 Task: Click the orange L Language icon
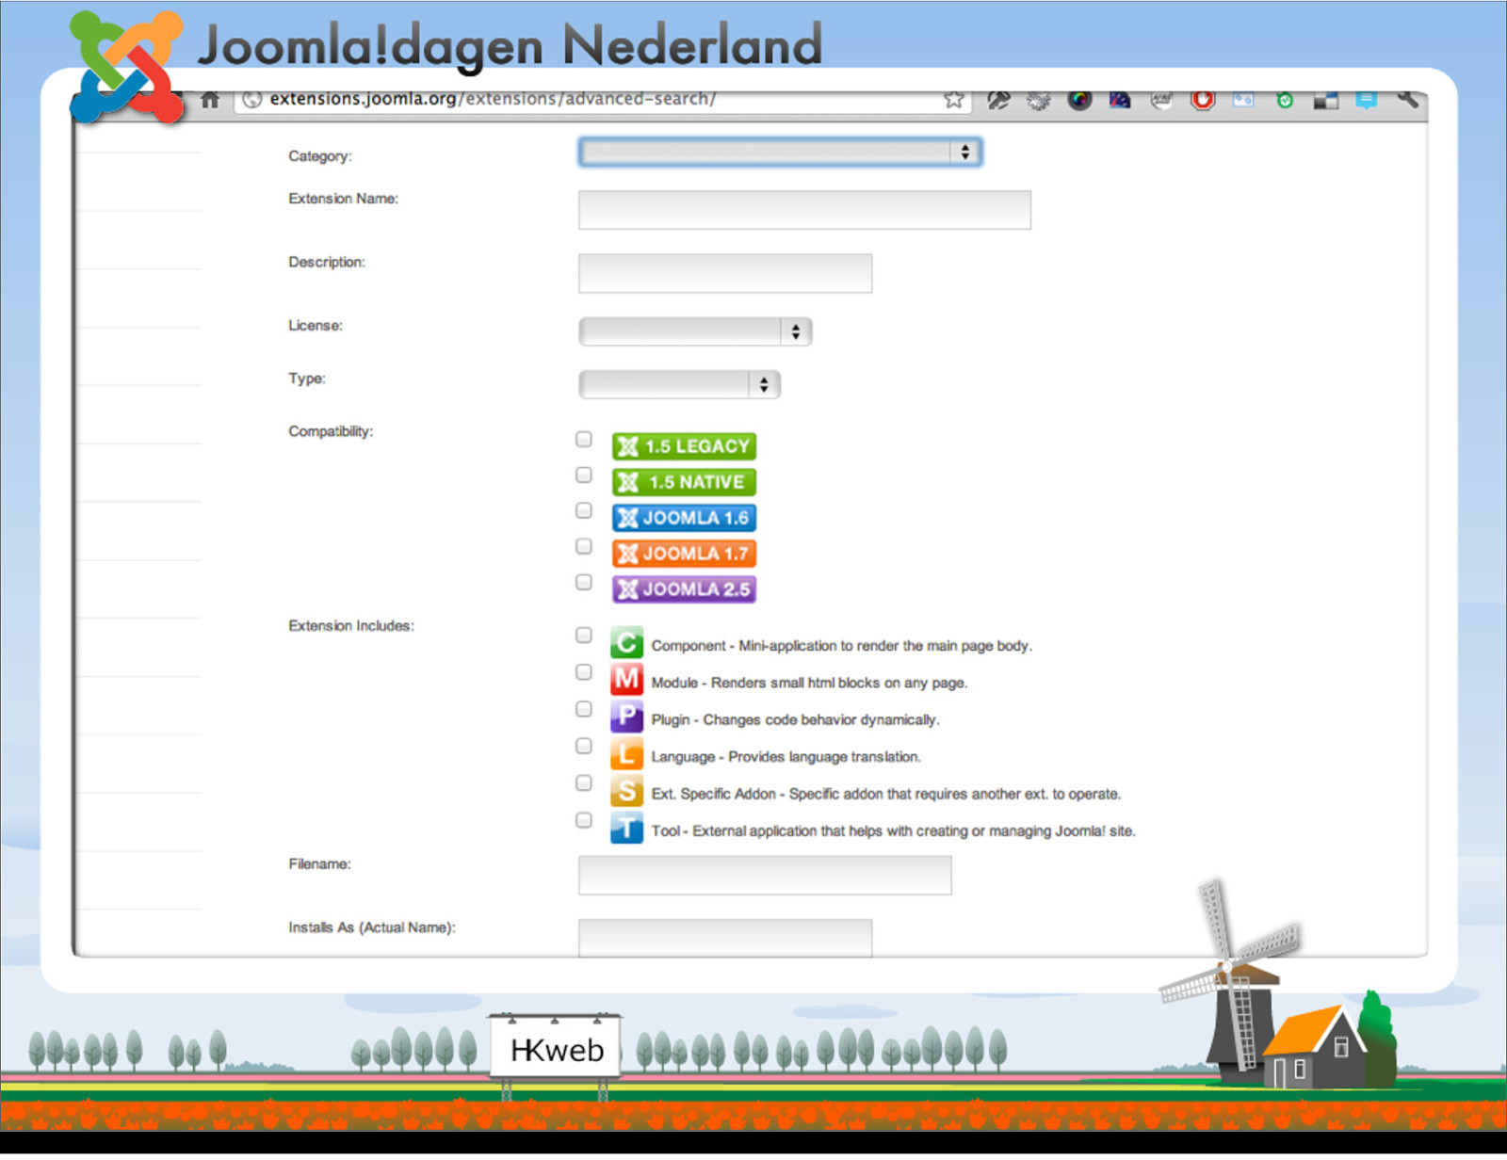tap(626, 754)
